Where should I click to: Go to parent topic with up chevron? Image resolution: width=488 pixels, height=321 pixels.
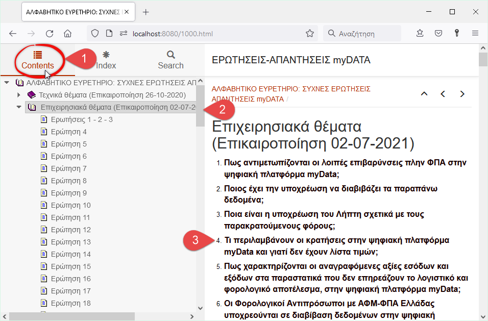[x=424, y=93]
